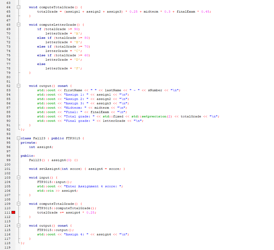274x250 pixels.
Task: Collapse the input function inside Fall23
Action: (18, 178)
